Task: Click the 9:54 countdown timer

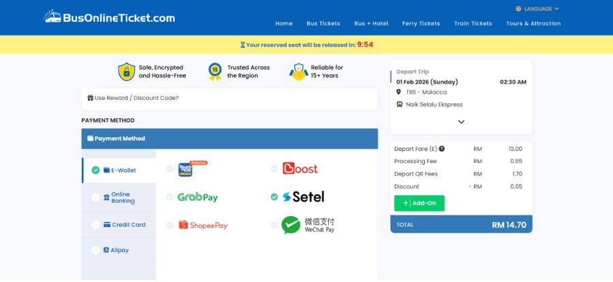Action: [x=365, y=44]
